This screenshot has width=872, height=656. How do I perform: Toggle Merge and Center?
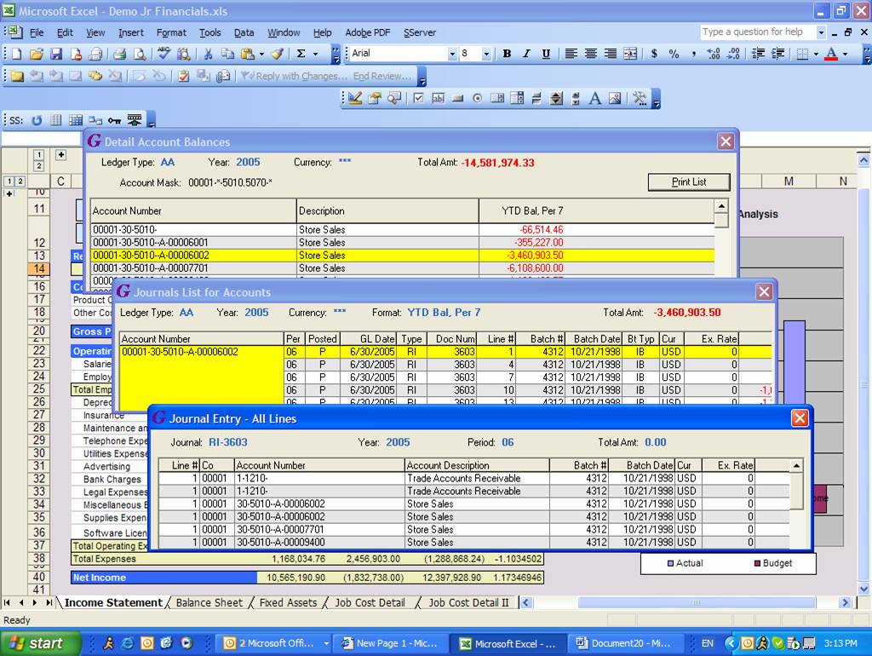[x=630, y=54]
